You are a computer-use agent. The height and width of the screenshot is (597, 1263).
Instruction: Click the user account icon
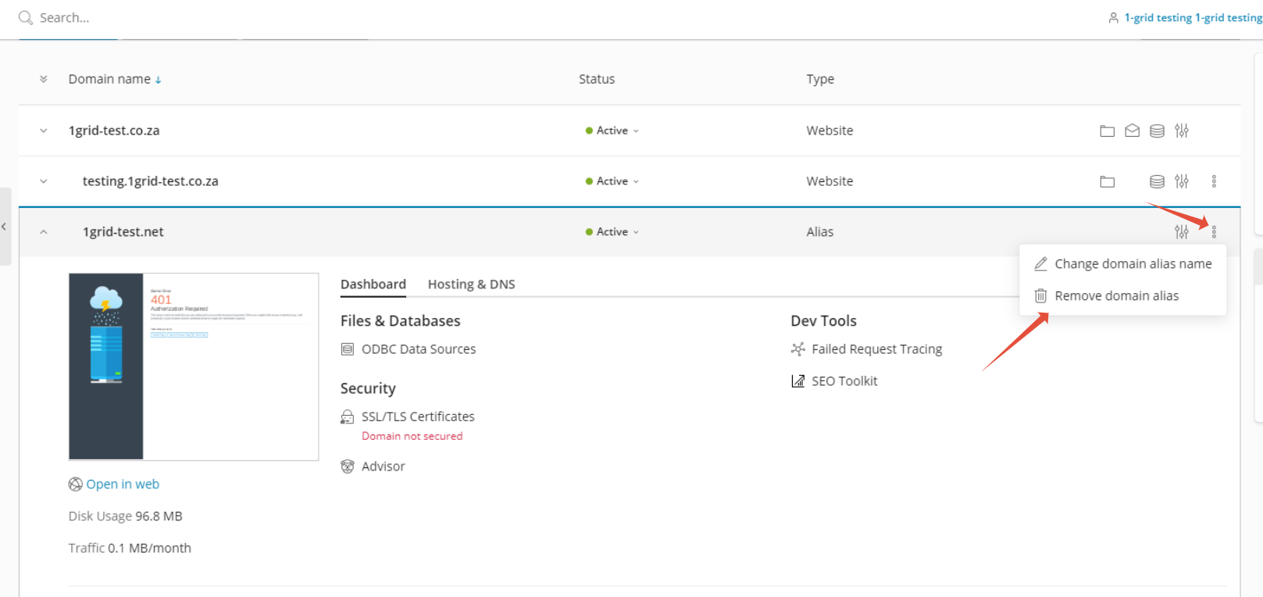point(1114,17)
